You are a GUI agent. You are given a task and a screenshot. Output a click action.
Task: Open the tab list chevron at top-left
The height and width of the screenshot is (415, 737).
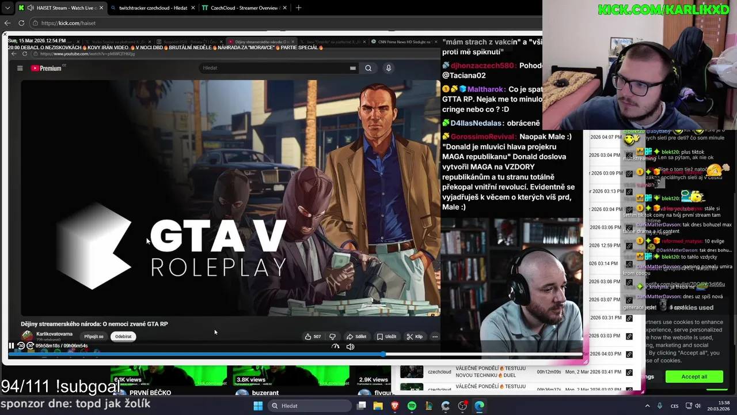tap(7, 8)
